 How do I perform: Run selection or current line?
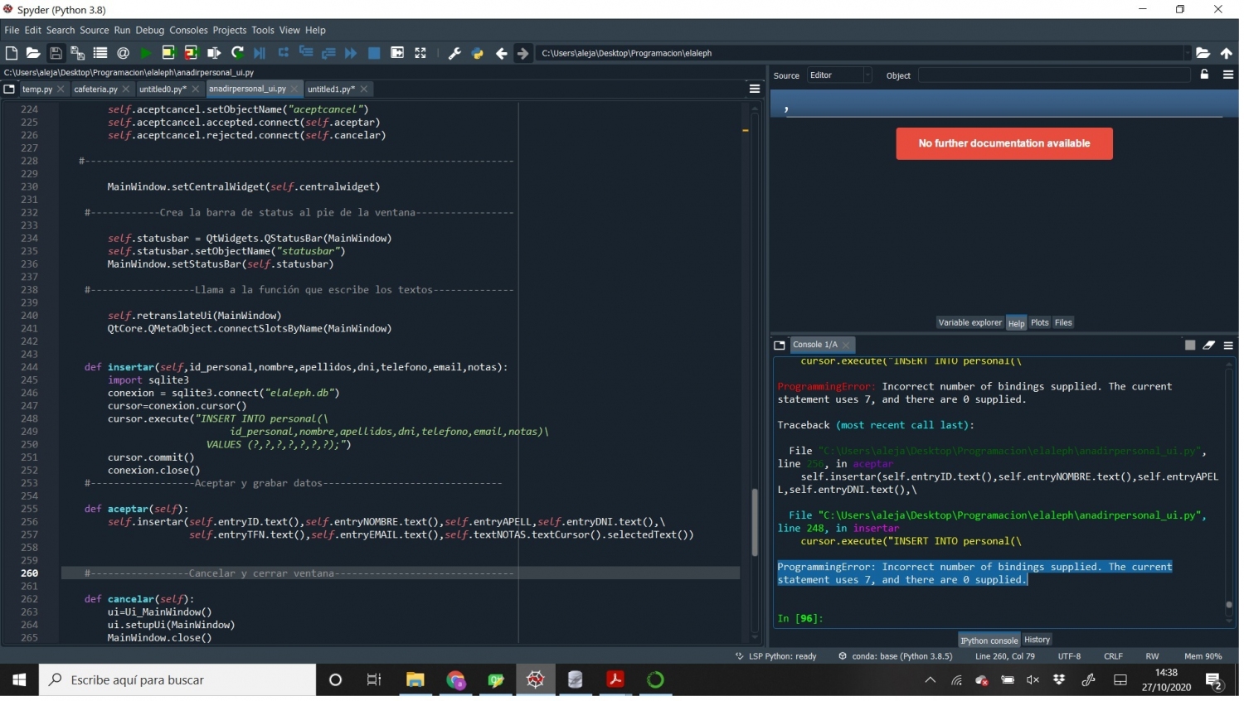[214, 53]
